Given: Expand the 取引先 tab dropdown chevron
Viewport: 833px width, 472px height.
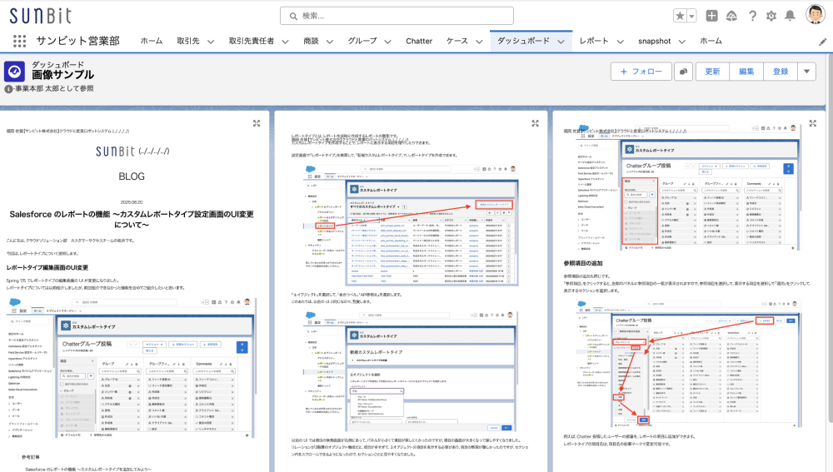Looking at the screenshot, I should click(x=211, y=42).
